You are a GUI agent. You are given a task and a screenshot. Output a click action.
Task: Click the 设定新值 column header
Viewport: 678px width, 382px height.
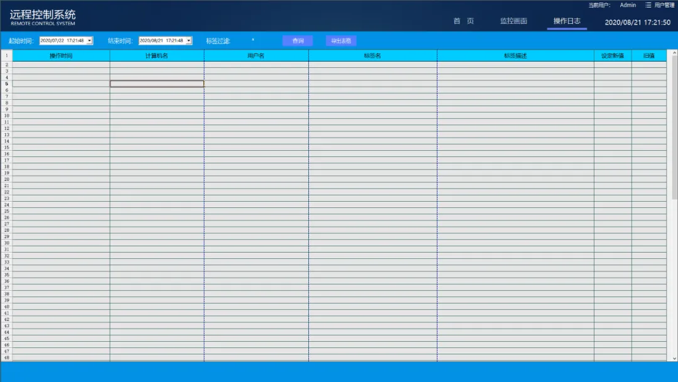point(612,56)
